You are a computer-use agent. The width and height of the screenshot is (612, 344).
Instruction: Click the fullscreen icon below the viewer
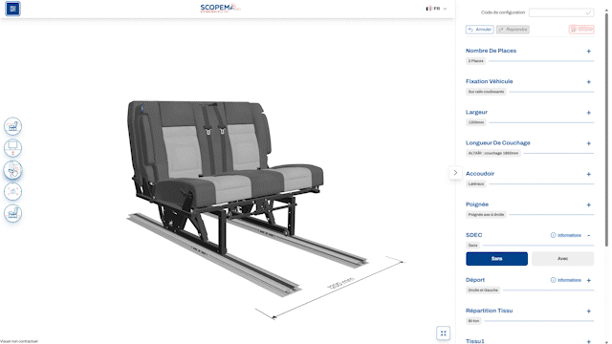click(x=443, y=333)
